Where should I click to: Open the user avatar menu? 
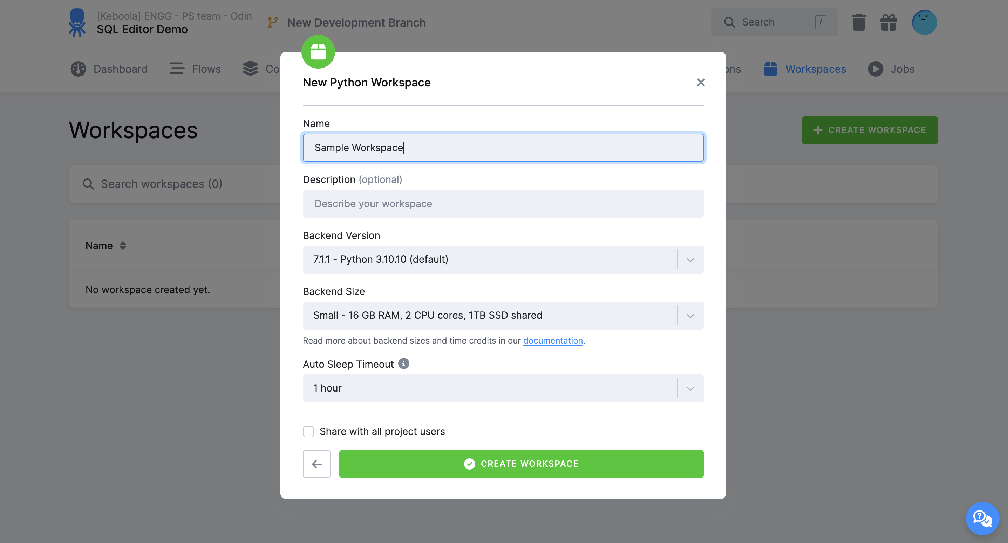[x=924, y=22]
